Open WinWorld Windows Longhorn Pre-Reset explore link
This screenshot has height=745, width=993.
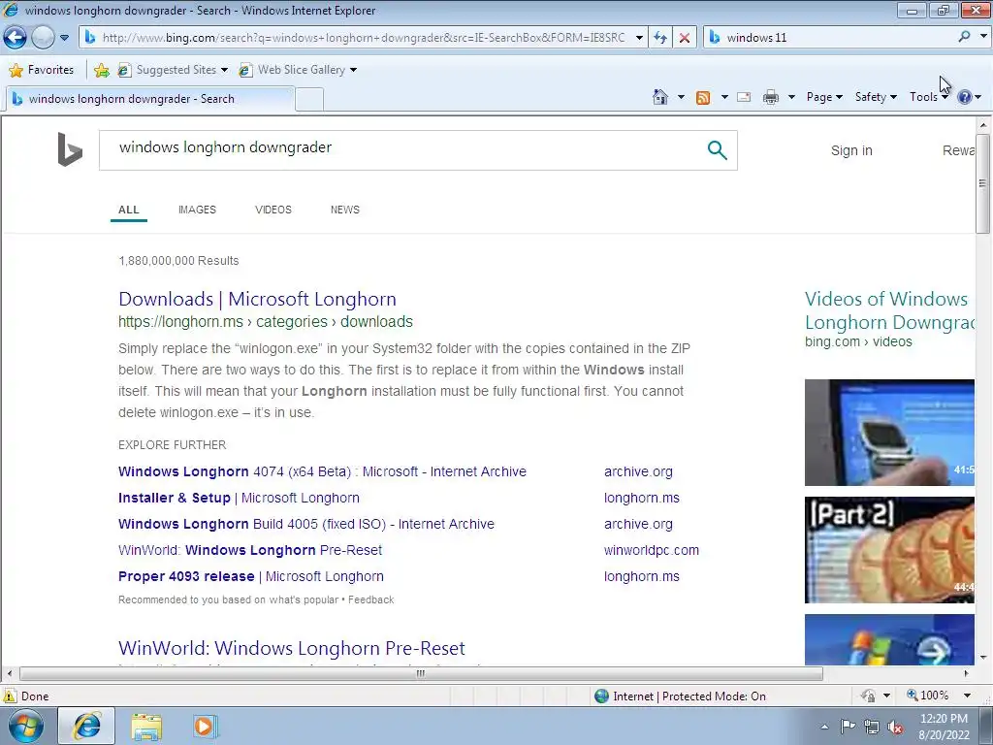[250, 551]
